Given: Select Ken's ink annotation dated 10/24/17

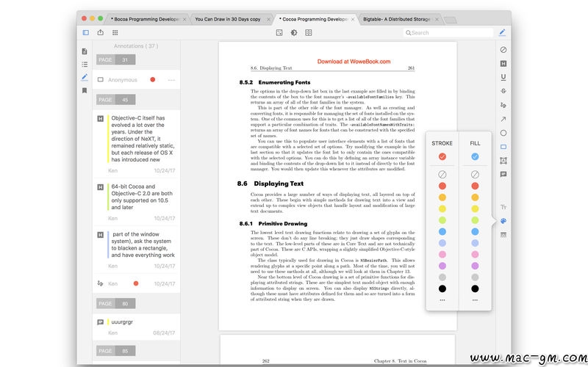Looking at the screenshot, I should point(136,283).
